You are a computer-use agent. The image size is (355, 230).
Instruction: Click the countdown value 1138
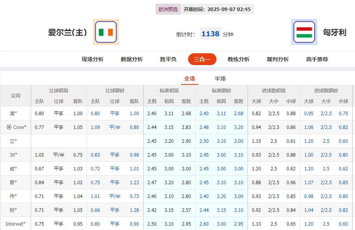210,34
